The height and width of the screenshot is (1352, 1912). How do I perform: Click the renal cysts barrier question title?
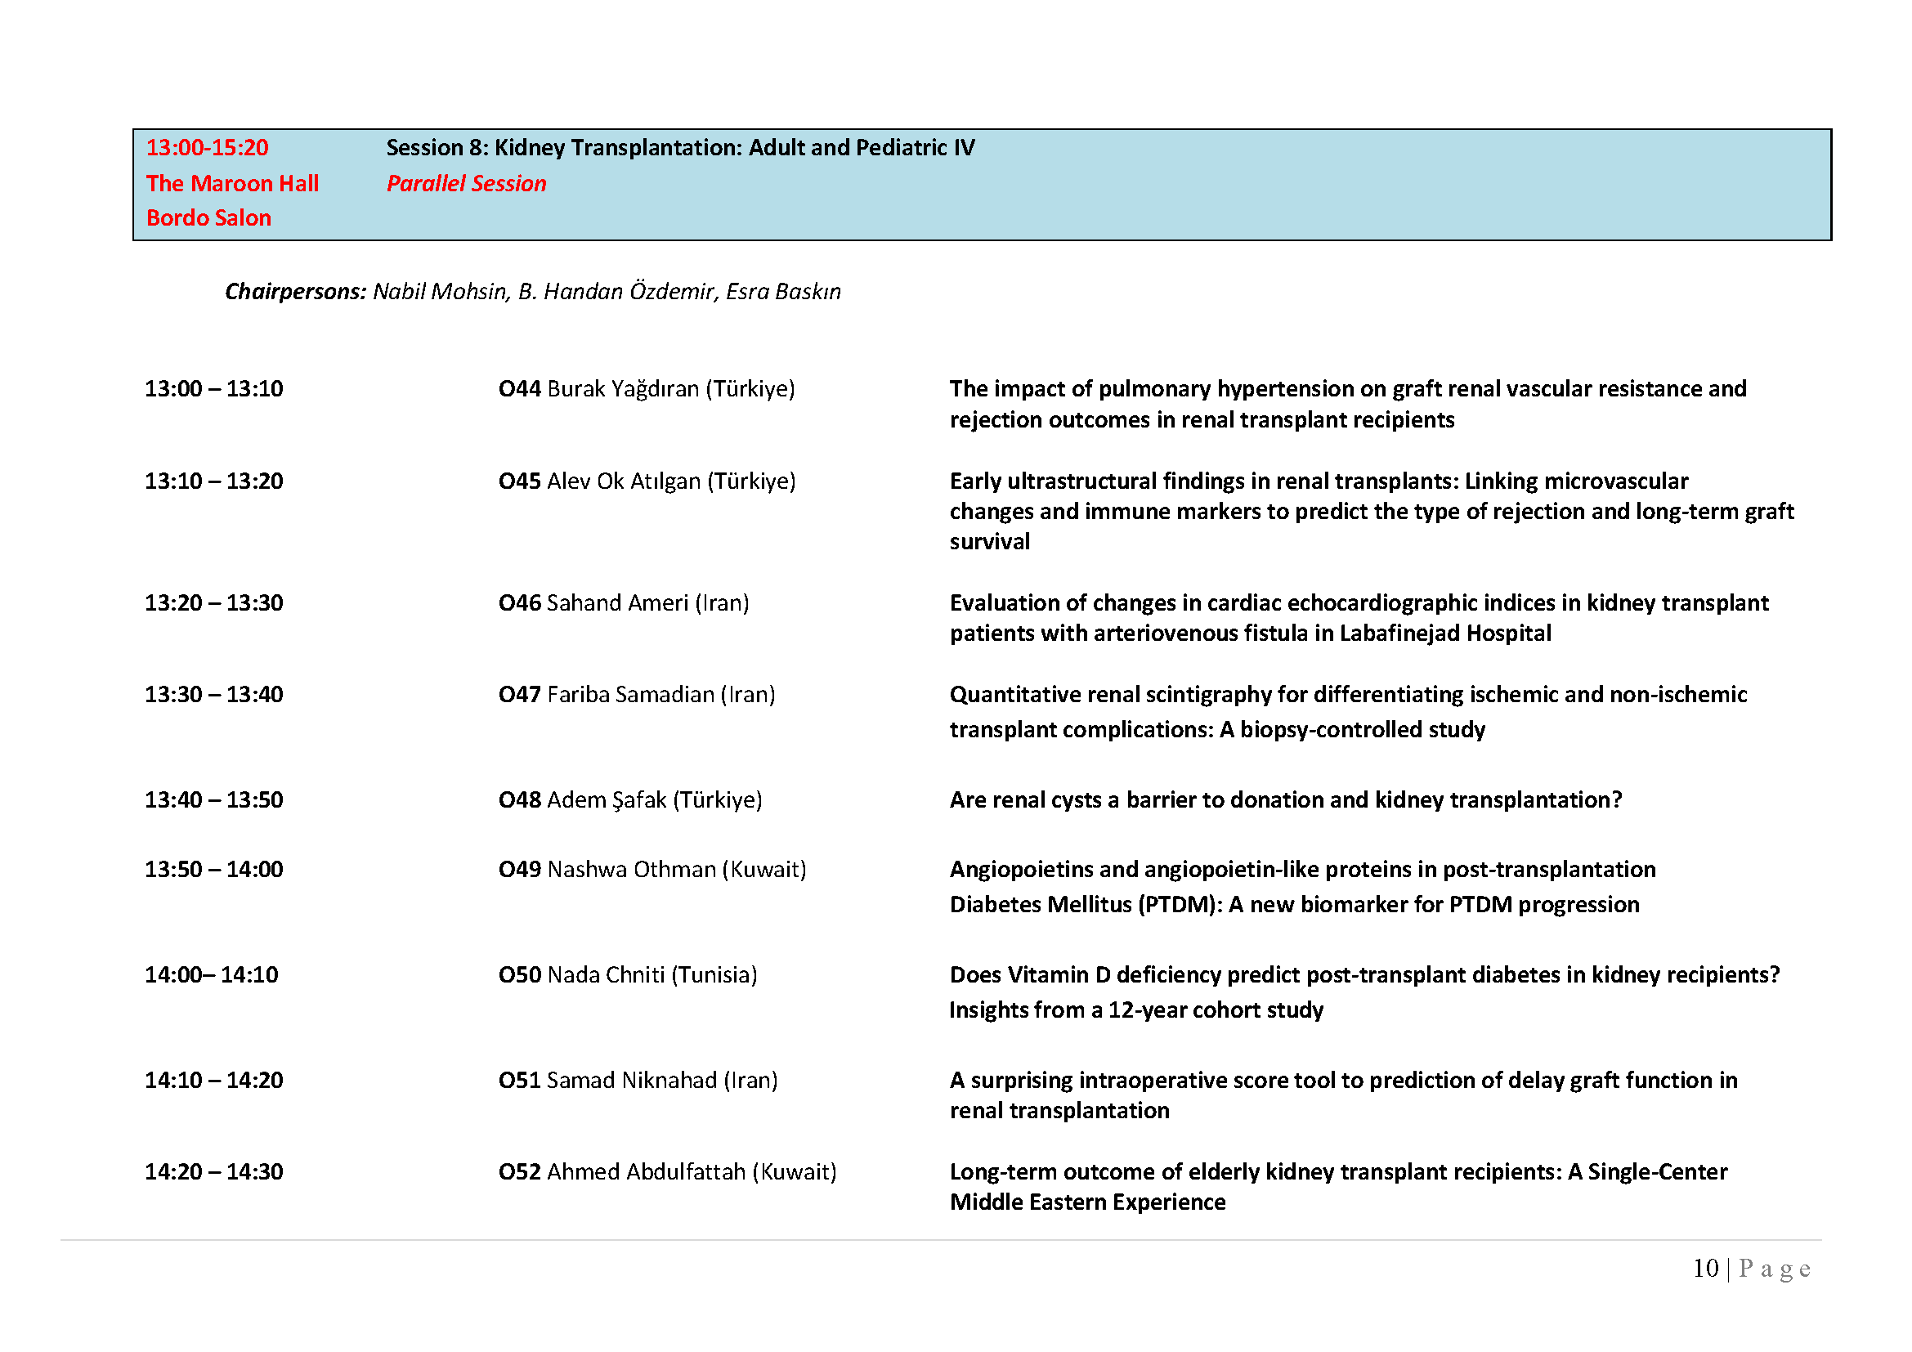point(1285,800)
